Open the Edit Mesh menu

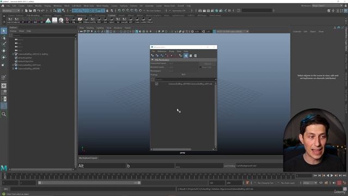(x=77, y=6)
